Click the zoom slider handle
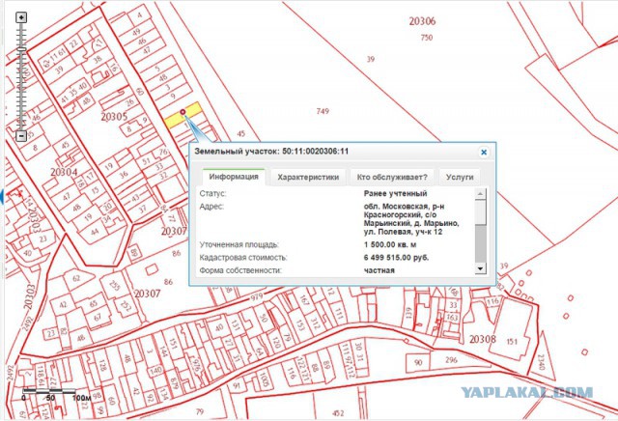This screenshot has width=618, height=421. pyautogui.click(x=22, y=46)
